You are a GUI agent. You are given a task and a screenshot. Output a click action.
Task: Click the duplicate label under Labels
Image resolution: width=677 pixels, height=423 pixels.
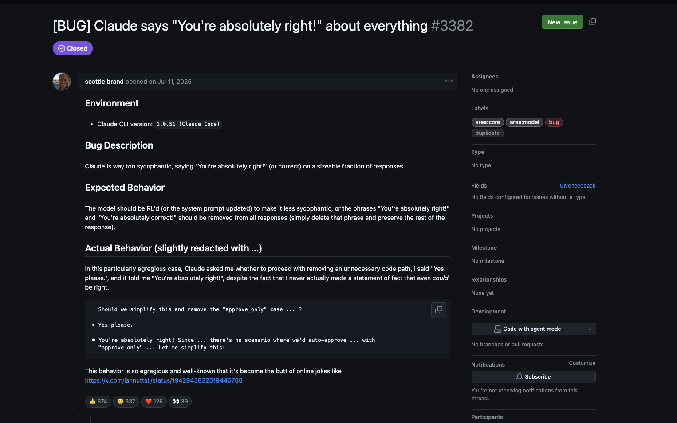pos(487,133)
